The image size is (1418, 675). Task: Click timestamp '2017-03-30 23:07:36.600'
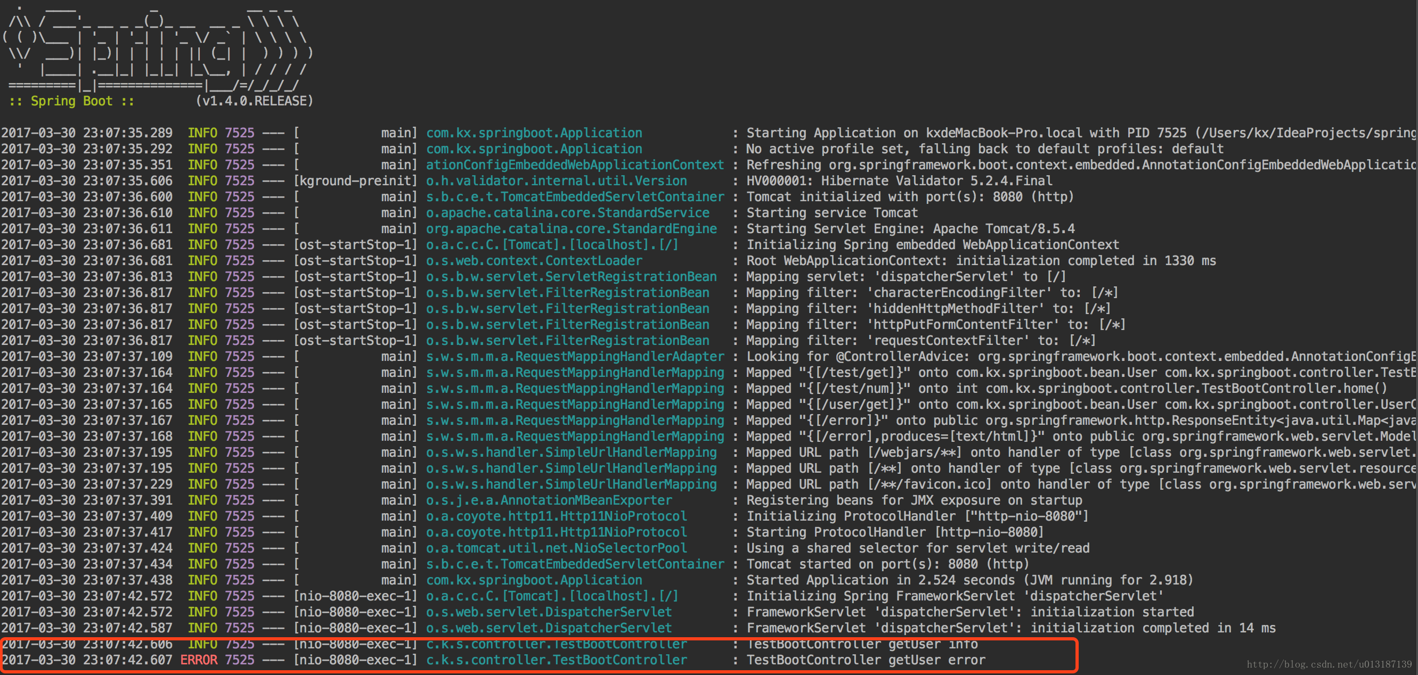(87, 197)
